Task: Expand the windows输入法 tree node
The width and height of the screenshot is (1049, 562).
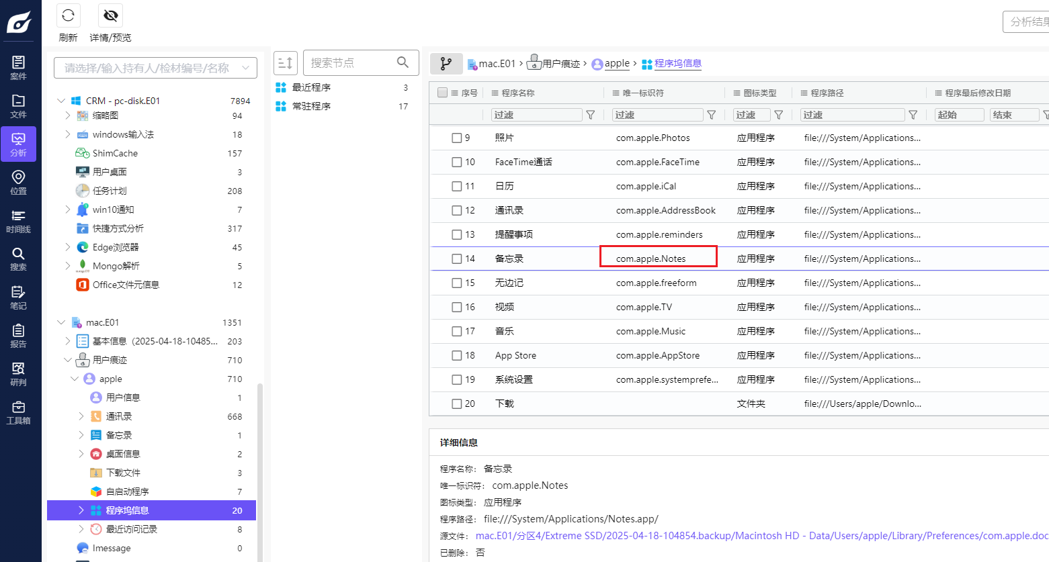Action: pos(68,134)
